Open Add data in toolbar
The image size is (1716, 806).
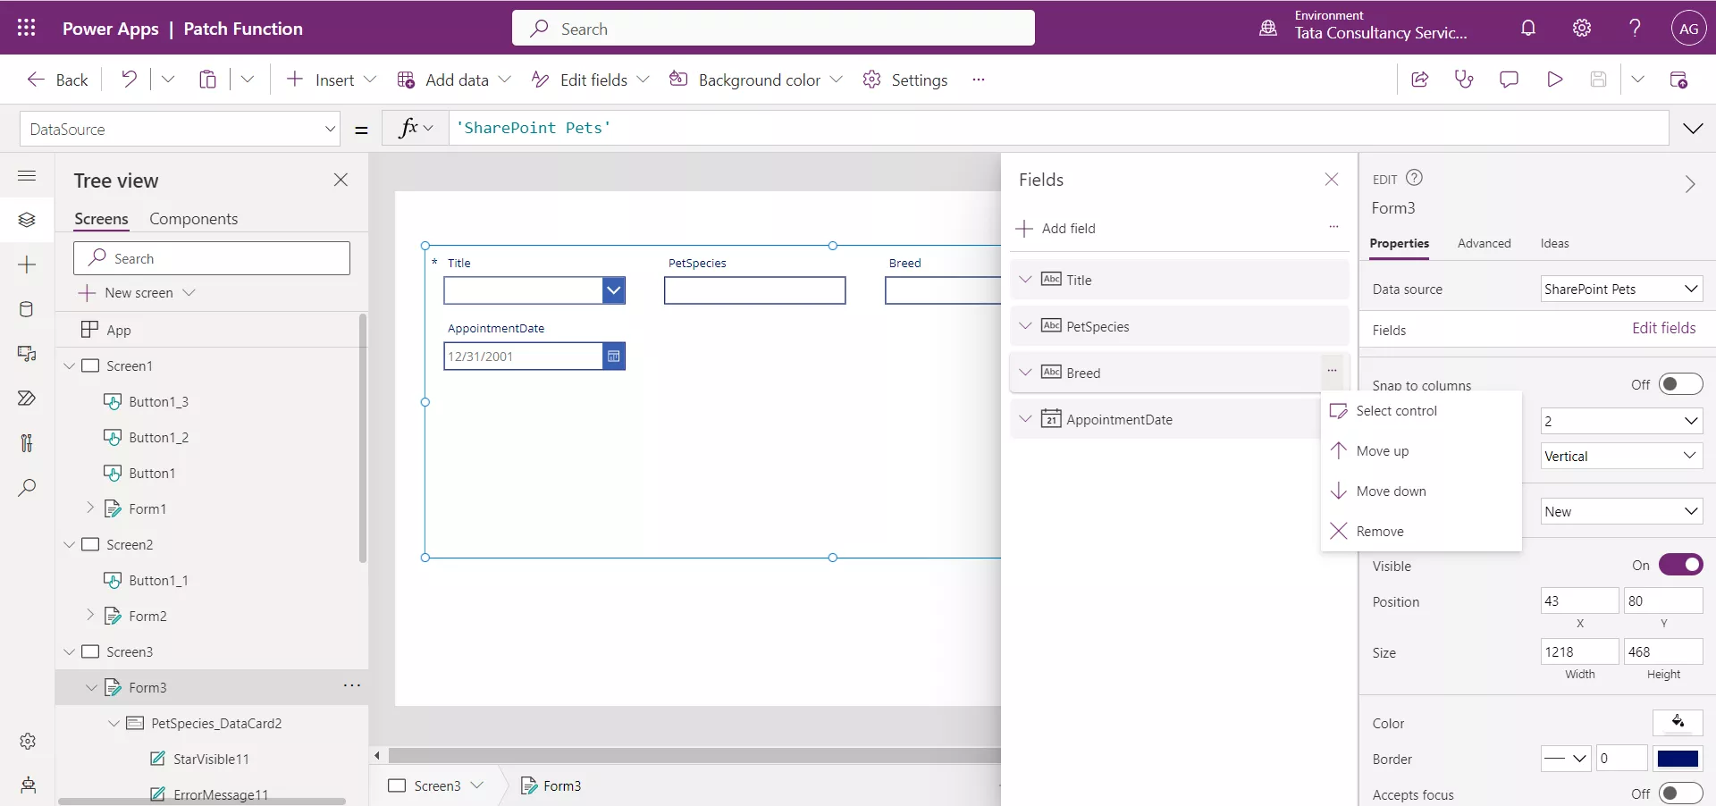point(454,80)
